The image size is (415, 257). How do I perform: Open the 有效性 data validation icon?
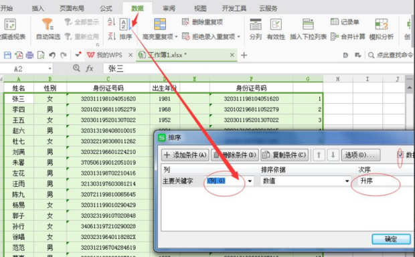click(x=276, y=24)
